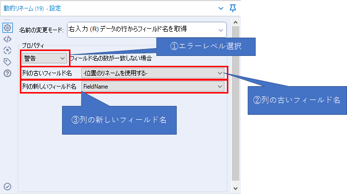347x194 pixels.
Task: Click the フィールド名の数が一致しない場合 label
Action: tap(111, 58)
